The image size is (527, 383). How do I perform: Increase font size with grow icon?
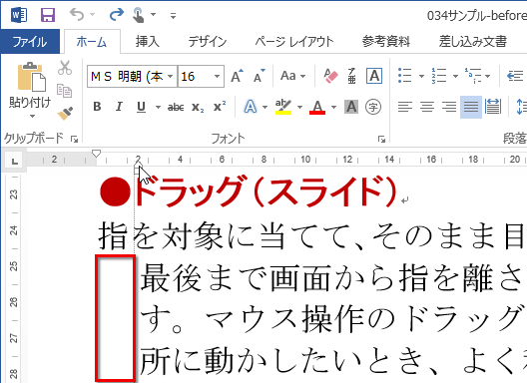point(237,76)
